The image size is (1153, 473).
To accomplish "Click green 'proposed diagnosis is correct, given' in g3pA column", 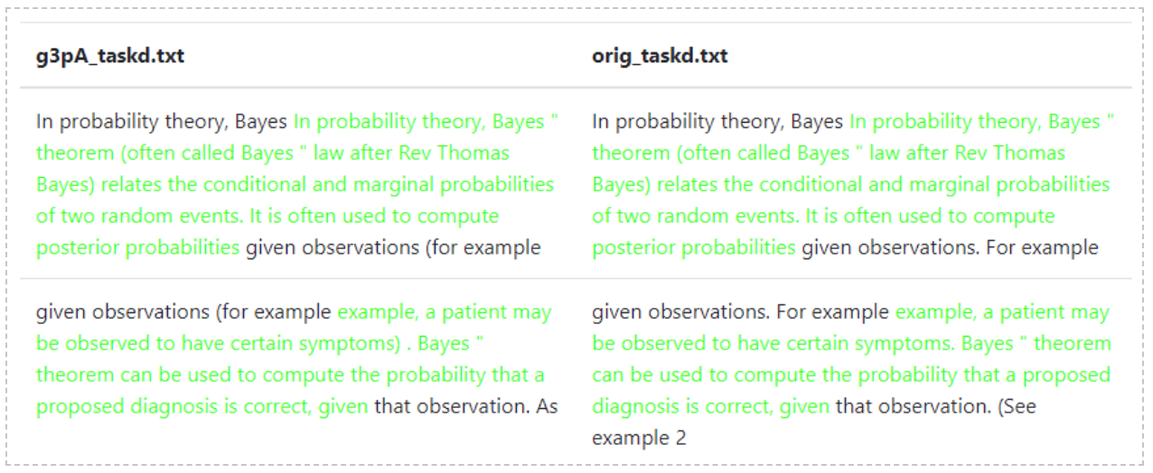I will pos(202,407).
